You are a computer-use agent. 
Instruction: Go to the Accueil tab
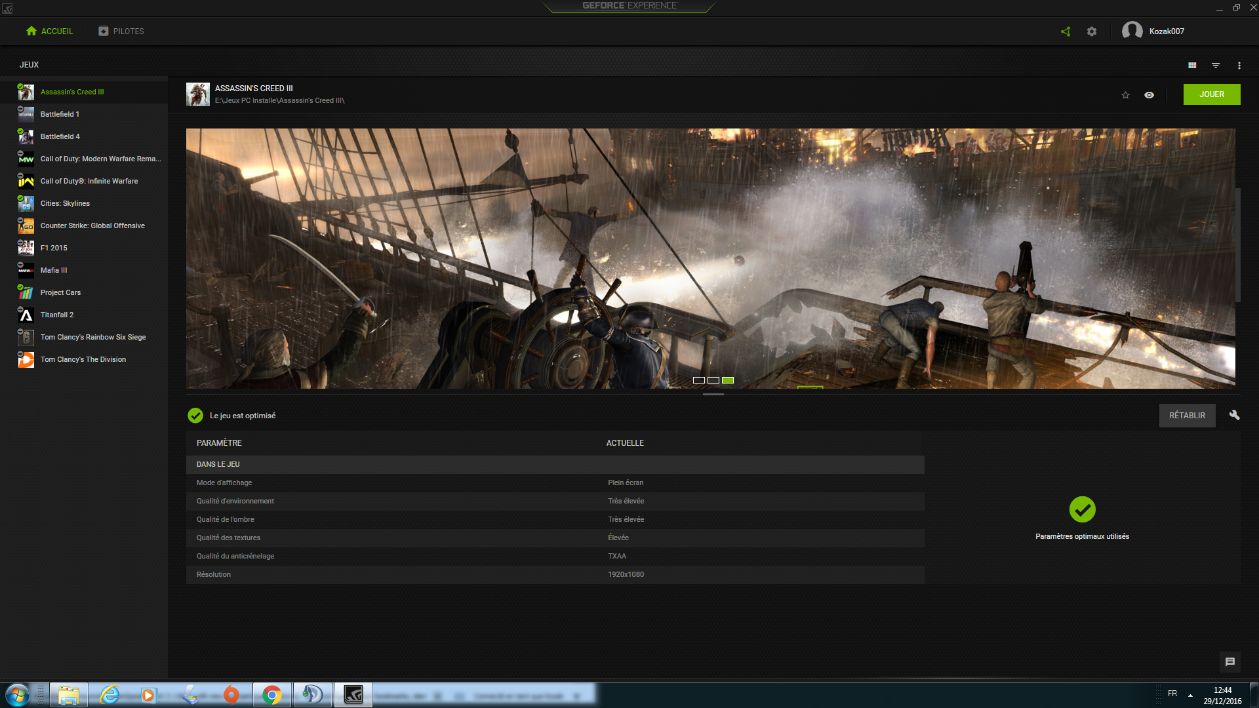[50, 31]
